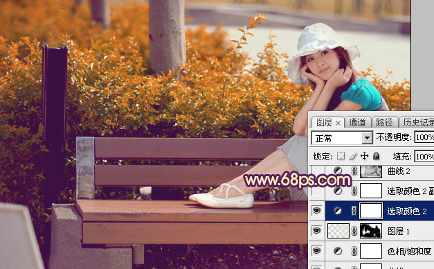Click mask link icon of 曲线 2 layer
The image size is (434, 269).
354,171
